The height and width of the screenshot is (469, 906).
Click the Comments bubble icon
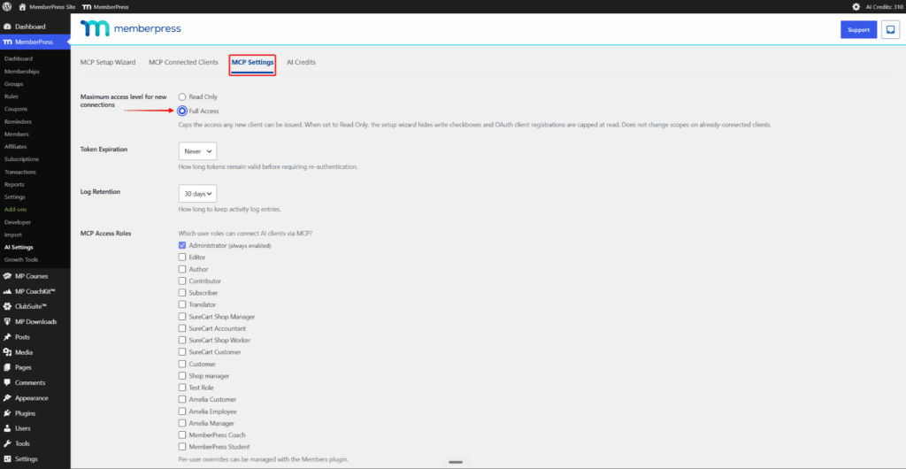[x=7, y=383]
